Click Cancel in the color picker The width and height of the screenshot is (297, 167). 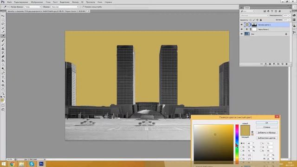pos(267,127)
